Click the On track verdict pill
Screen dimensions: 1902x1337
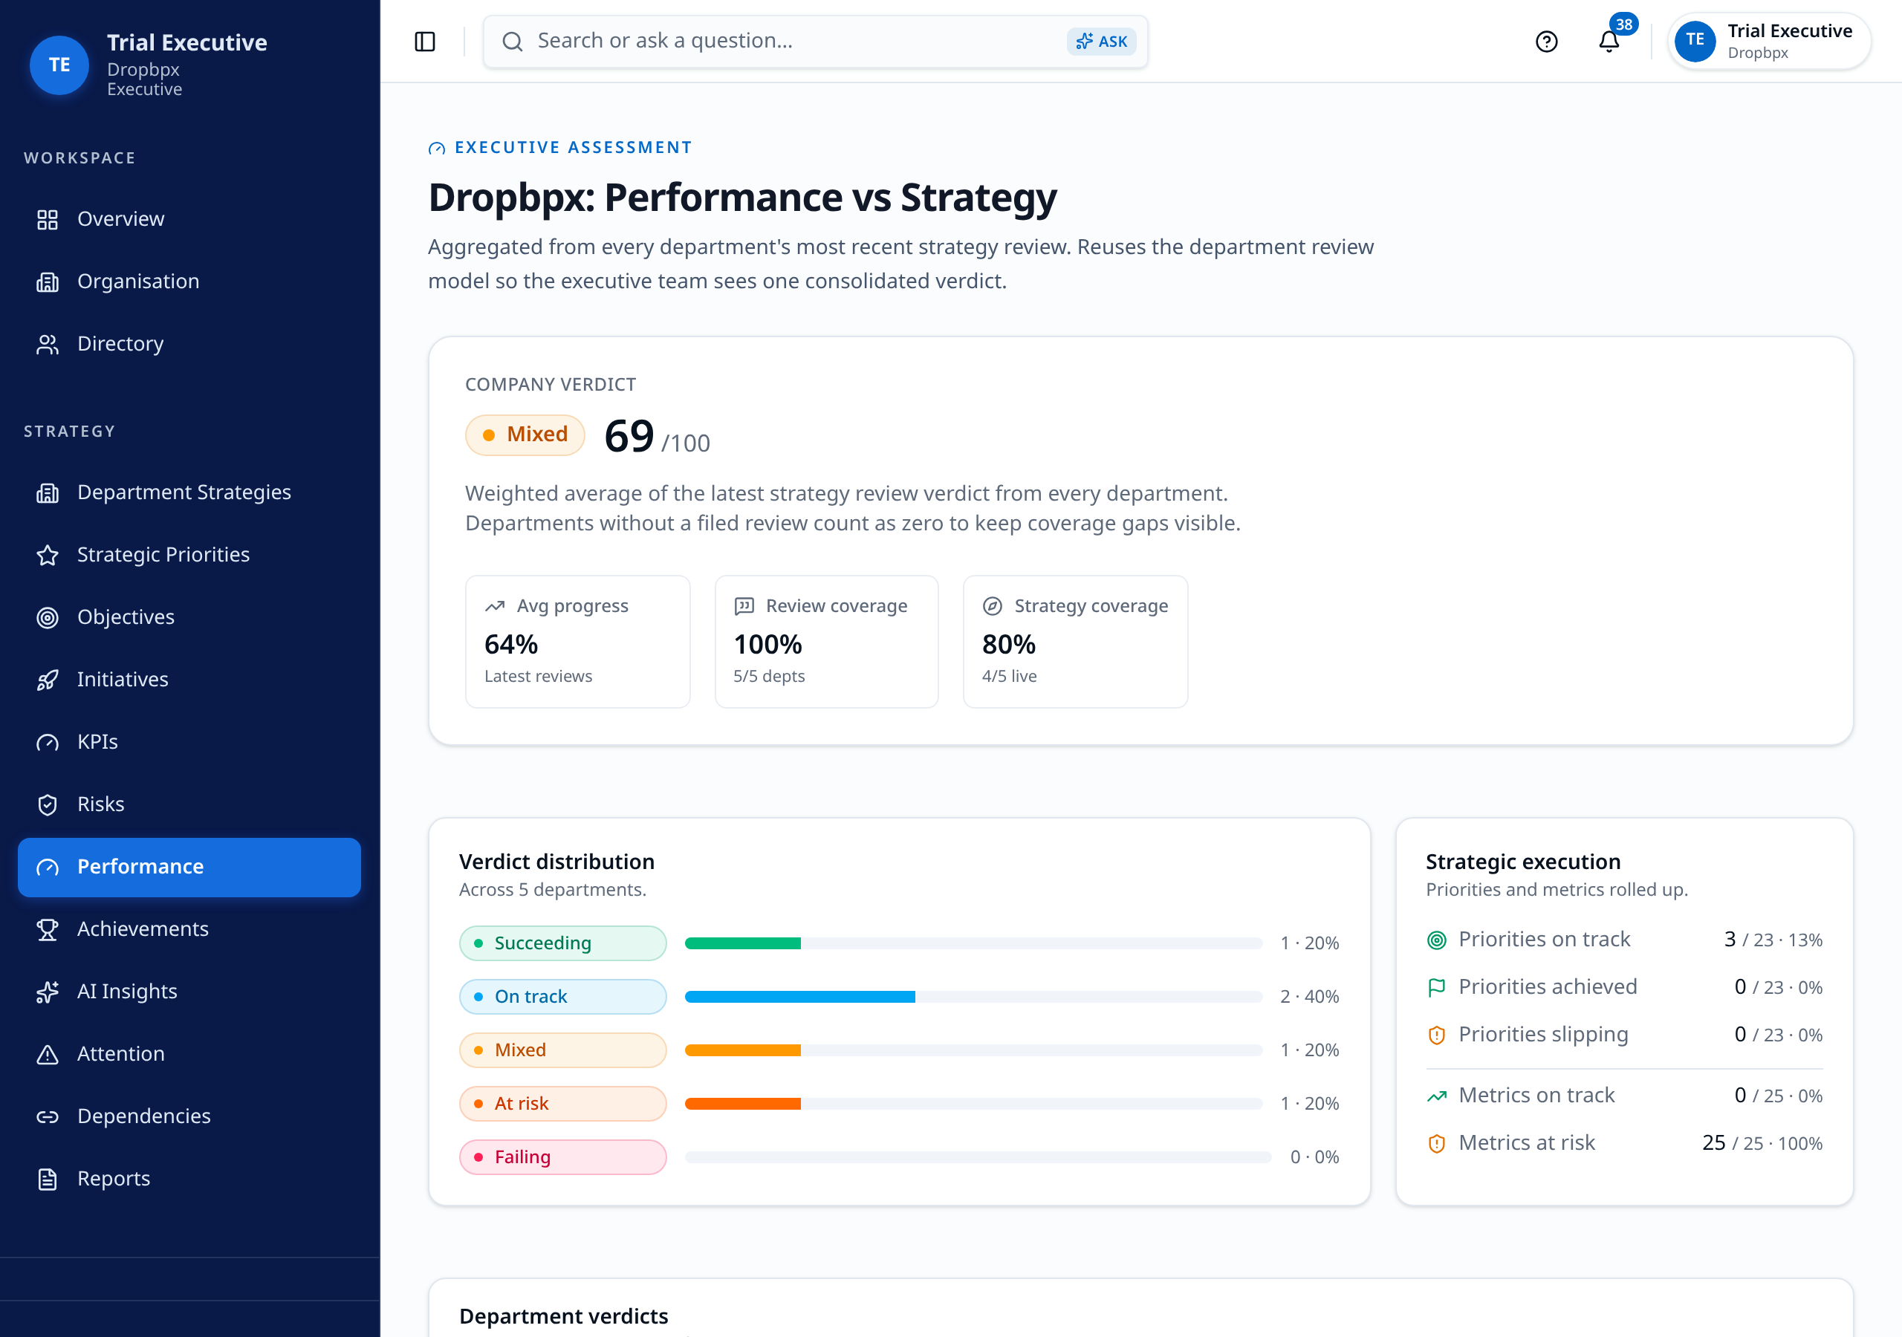click(562, 997)
